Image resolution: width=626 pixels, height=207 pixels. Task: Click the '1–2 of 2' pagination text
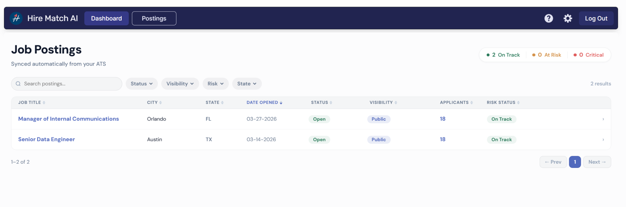pos(20,162)
